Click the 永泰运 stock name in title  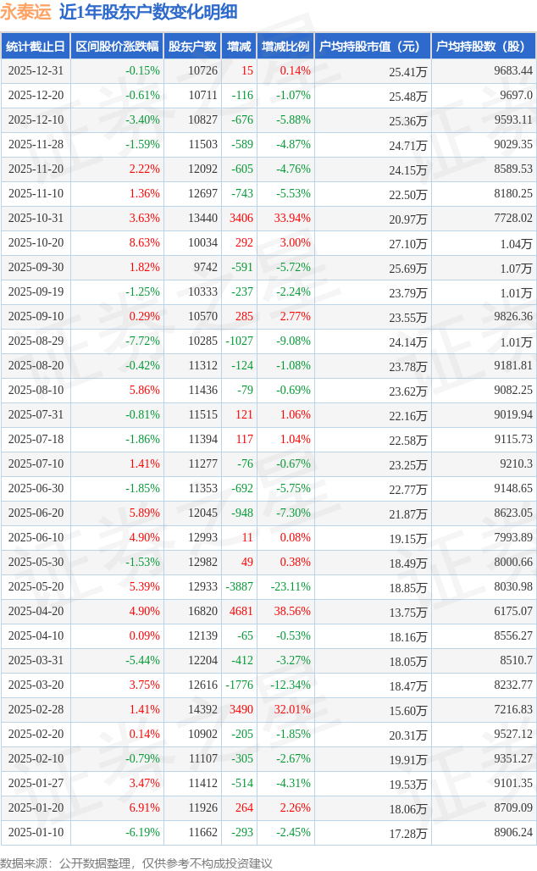pyautogui.click(x=26, y=12)
